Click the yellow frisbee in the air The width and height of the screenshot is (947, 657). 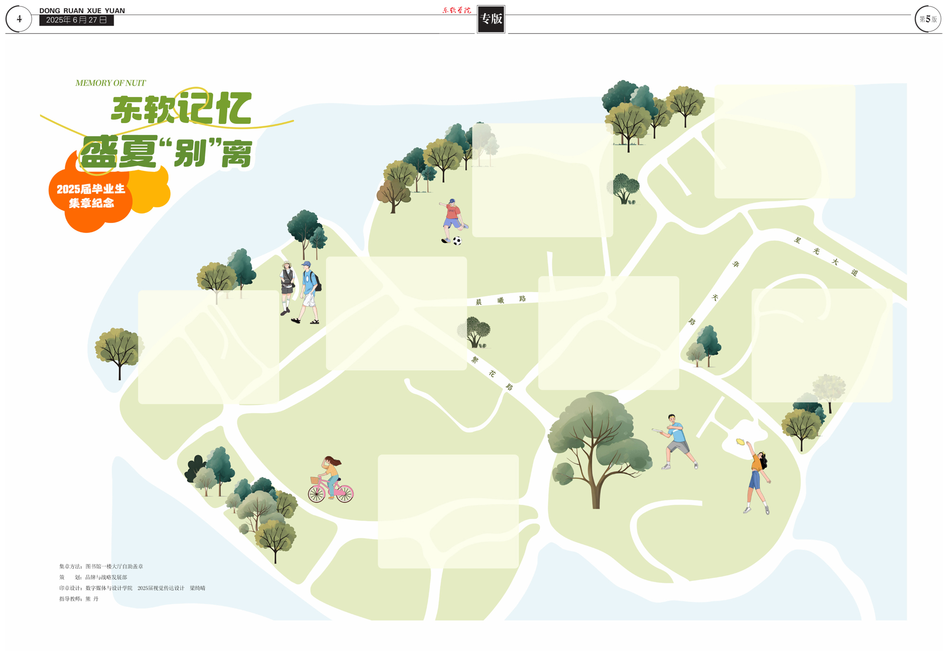point(740,442)
